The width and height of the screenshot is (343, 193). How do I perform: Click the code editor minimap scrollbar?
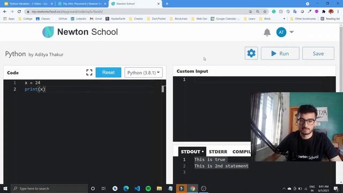tap(163, 89)
